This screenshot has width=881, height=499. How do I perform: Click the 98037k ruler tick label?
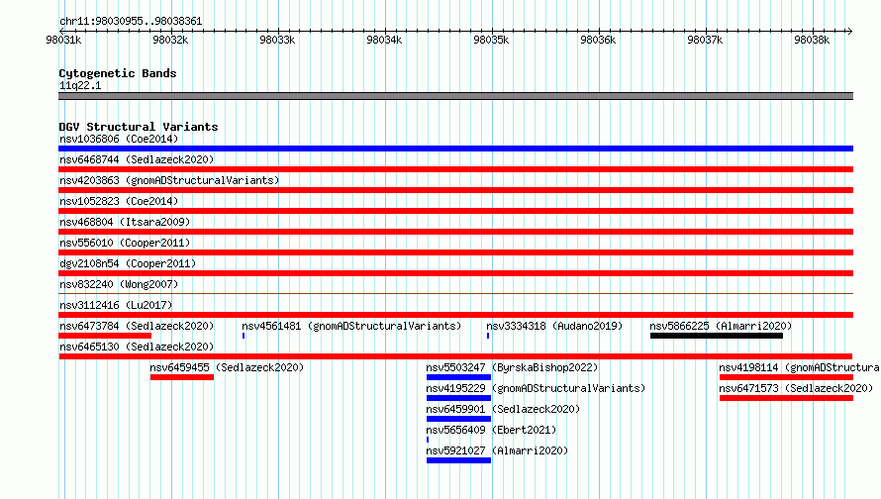(x=705, y=40)
